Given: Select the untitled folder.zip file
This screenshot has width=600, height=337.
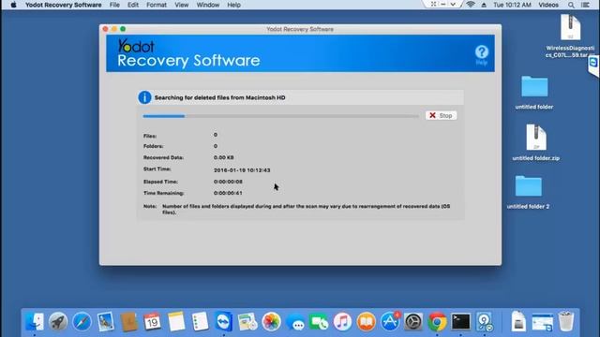Looking at the screenshot, I should [x=535, y=142].
